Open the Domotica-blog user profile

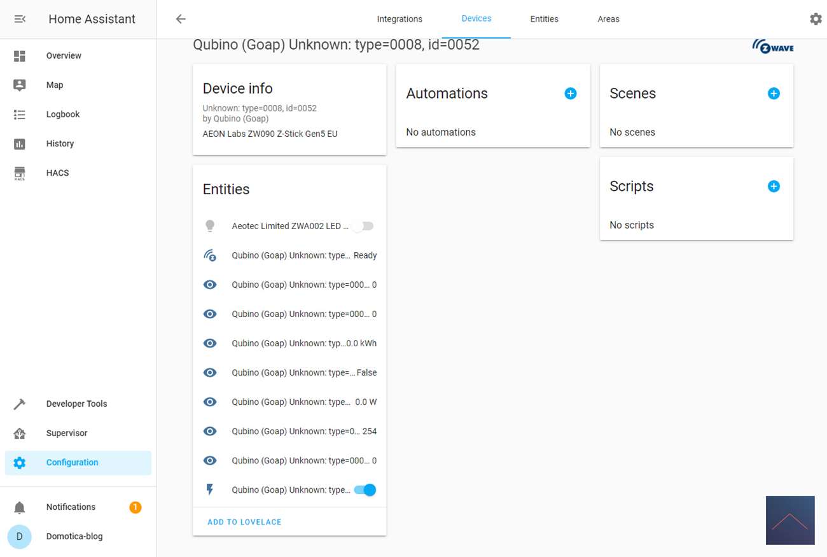point(74,537)
